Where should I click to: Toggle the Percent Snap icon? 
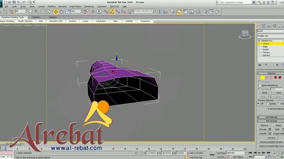118,12
